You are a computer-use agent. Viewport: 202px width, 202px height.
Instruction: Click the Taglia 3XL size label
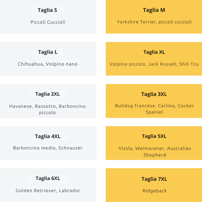coord(154,94)
